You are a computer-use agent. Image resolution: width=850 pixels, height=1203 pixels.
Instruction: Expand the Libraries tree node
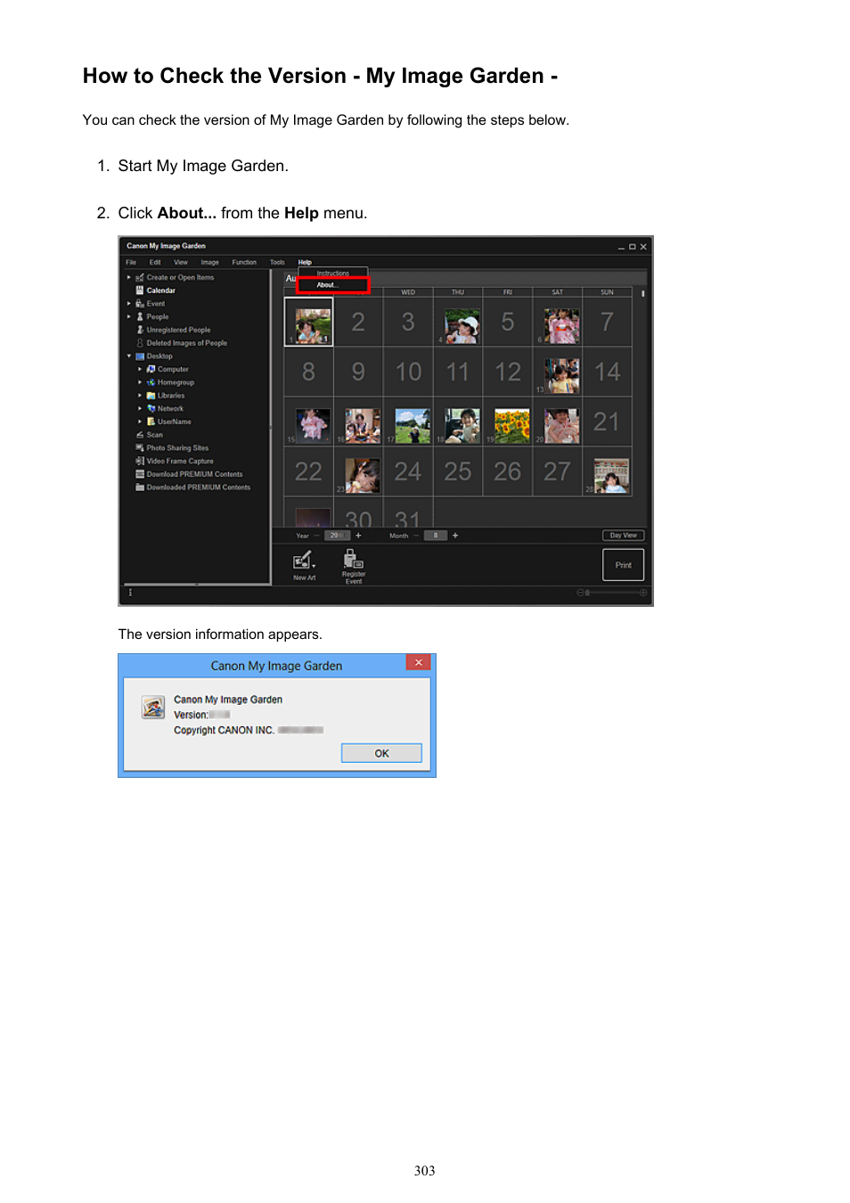pyautogui.click(x=140, y=396)
